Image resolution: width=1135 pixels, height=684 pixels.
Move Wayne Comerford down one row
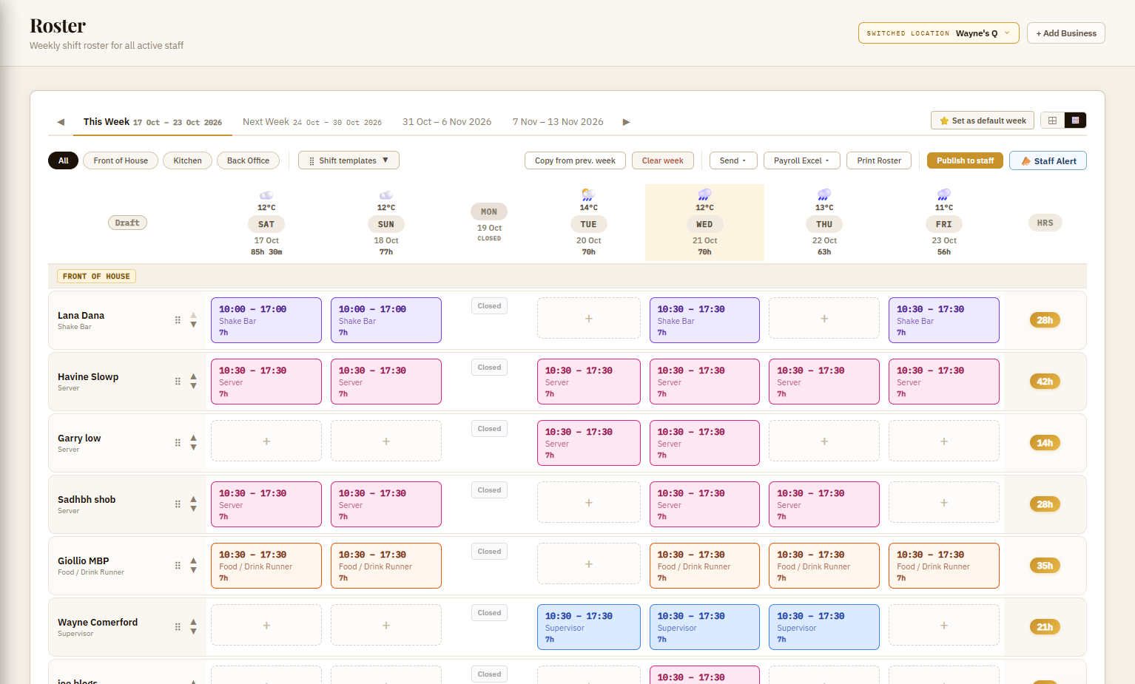click(193, 631)
